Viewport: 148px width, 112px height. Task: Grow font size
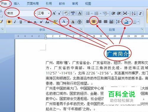pyautogui.click(x=54, y=13)
